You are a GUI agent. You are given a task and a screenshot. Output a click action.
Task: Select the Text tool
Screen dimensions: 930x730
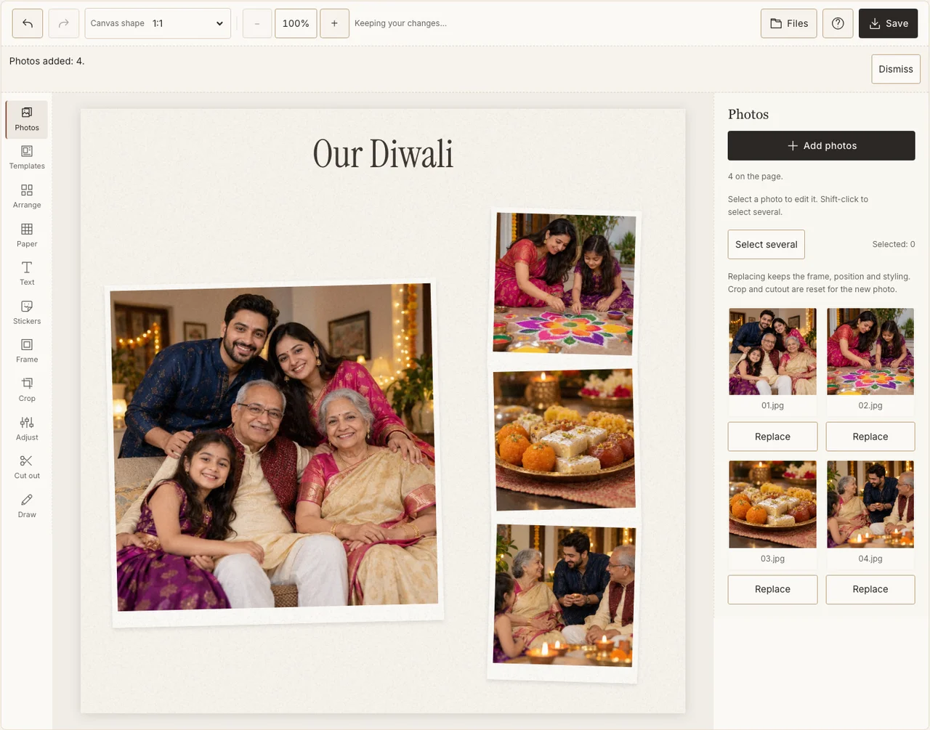click(x=27, y=274)
